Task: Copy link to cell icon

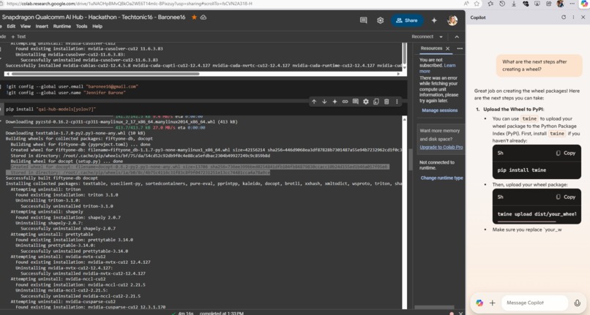Action: coord(345,102)
